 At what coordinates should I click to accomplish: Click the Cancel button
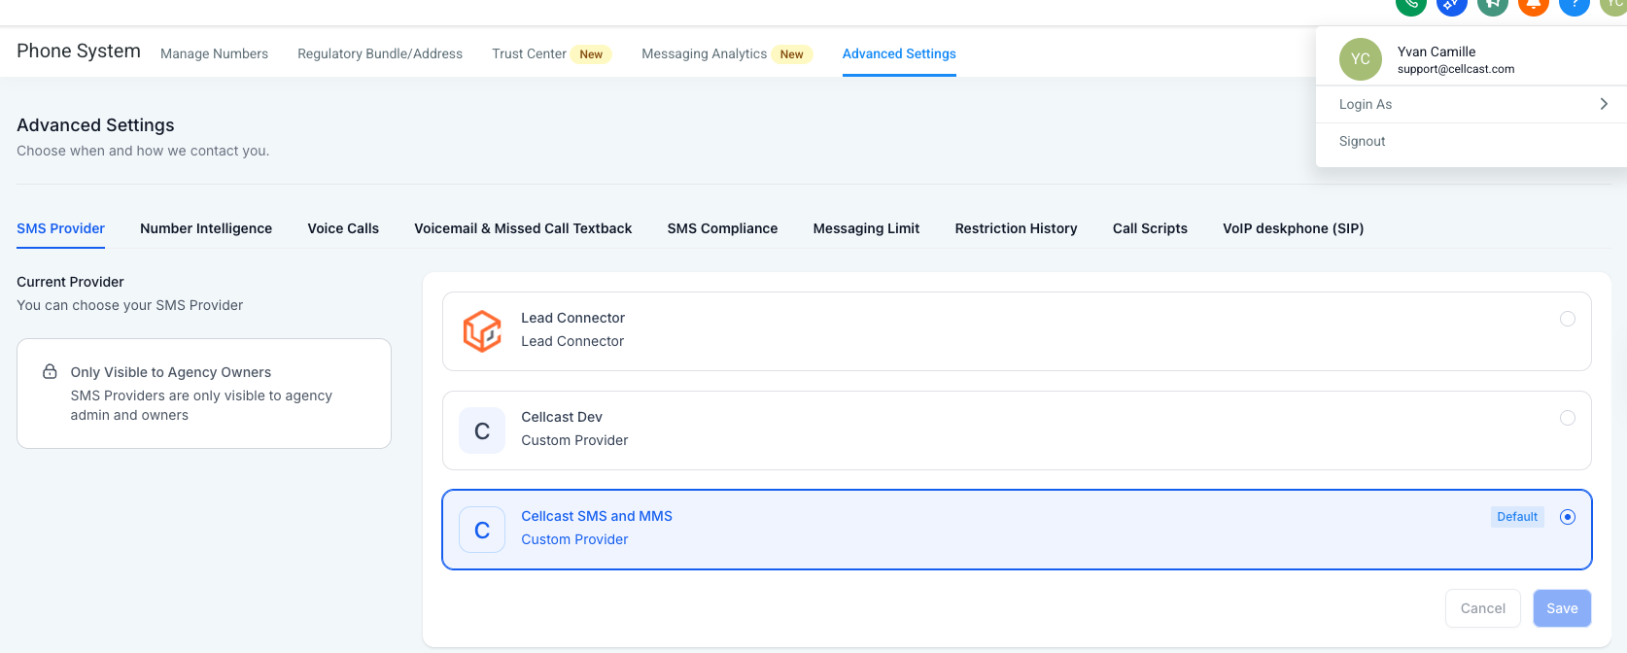[x=1482, y=608]
